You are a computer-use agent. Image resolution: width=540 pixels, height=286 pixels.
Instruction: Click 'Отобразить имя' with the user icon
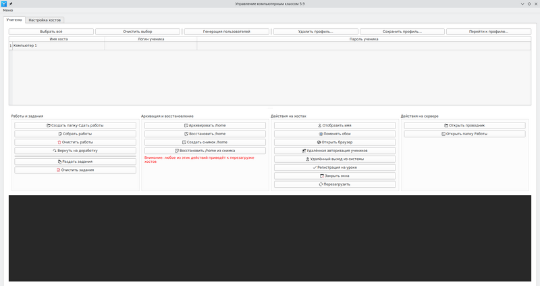(x=335, y=125)
